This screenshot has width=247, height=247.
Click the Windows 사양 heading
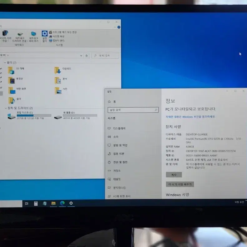coord(177,195)
